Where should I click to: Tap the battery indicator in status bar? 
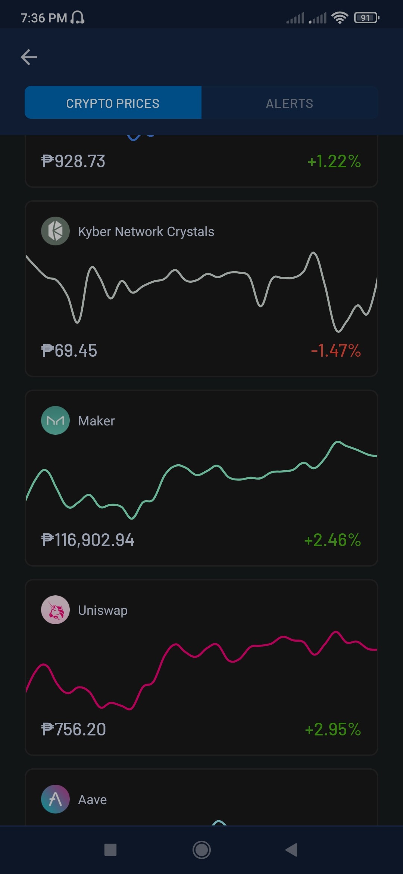tap(367, 18)
